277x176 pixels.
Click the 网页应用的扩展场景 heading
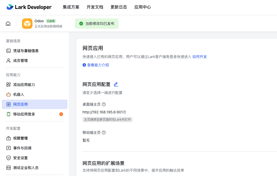103,163
